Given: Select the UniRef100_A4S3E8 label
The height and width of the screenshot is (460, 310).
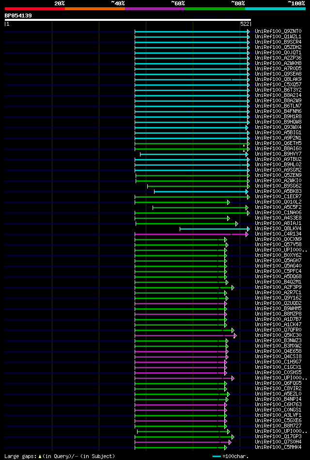Looking at the screenshot, I should [x=278, y=218].
